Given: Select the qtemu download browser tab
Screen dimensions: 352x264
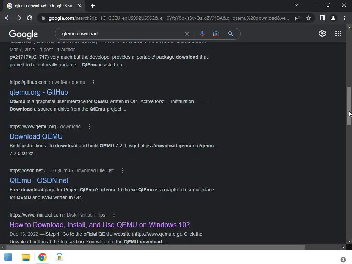Looking at the screenshot, I should point(44,6).
